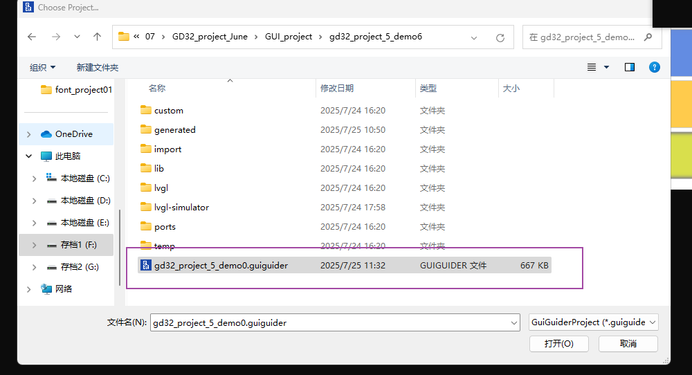The image size is (692, 375).
Task: Change the view layout icon
Action: click(592, 67)
